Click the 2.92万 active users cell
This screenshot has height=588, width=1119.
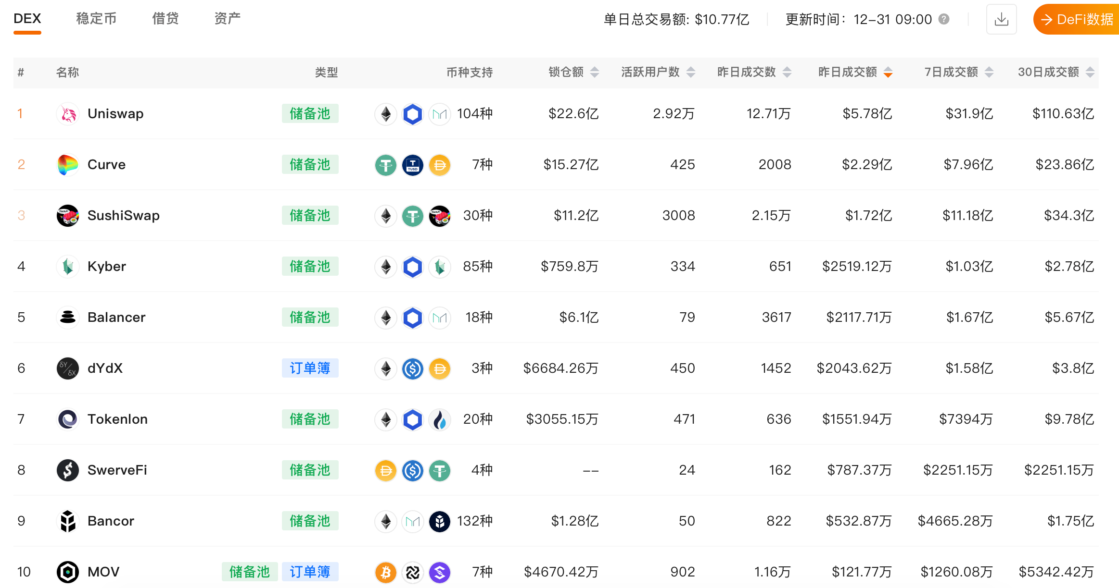[x=674, y=114]
